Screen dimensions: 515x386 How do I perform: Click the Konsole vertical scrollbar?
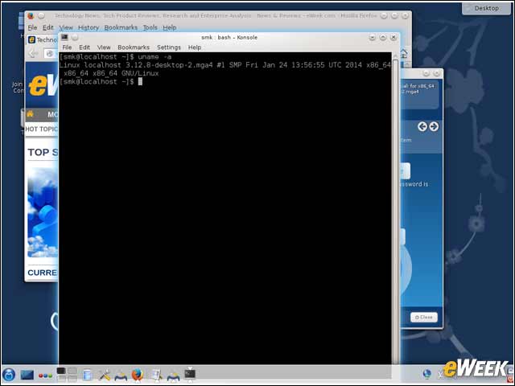tap(395, 210)
